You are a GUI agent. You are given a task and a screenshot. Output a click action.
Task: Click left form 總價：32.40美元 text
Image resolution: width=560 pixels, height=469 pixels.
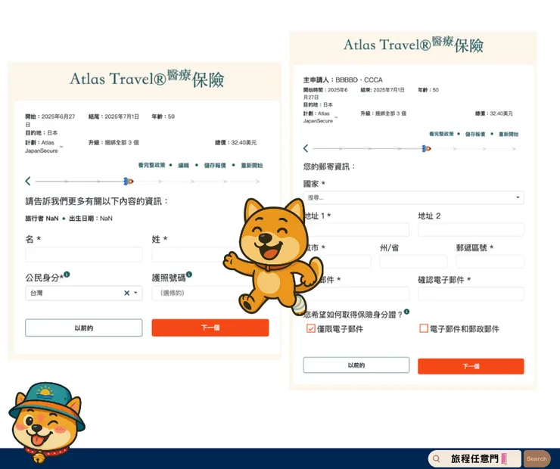coord(235,142)
